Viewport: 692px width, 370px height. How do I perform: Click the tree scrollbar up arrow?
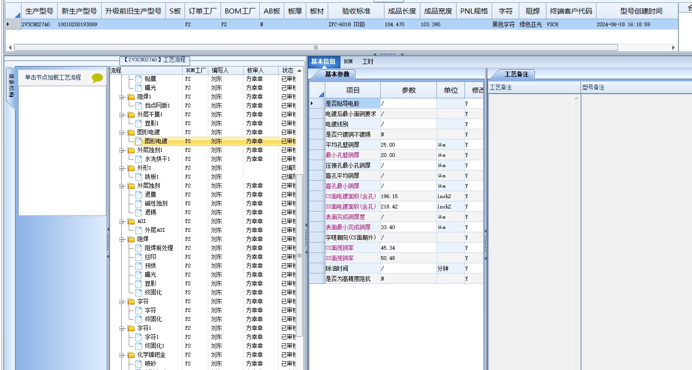(300, 70)
